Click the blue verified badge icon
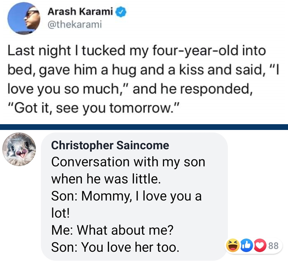 point(120,13)
